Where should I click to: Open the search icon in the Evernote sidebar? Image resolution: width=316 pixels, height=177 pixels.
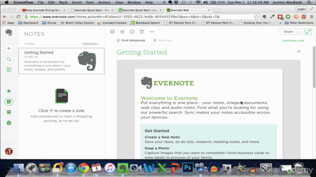coord(9,59)
